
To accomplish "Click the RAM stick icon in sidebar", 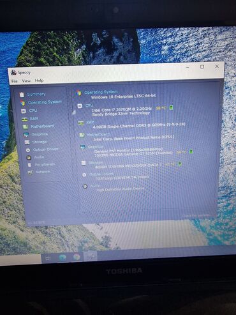I will tap(25, 119).
